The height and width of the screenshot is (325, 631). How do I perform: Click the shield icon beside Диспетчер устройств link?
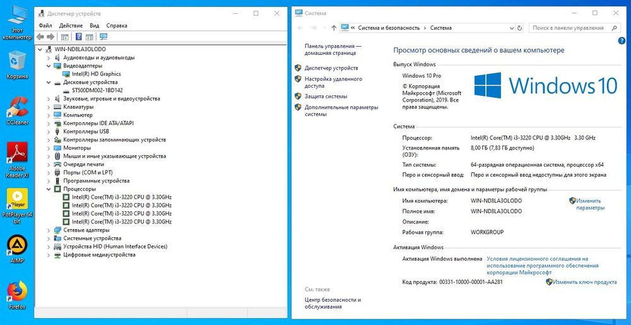[x=298, y=68]
